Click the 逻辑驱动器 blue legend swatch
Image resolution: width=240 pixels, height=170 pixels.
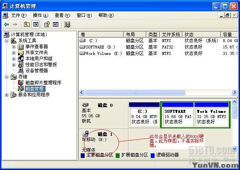coord(153,155)
